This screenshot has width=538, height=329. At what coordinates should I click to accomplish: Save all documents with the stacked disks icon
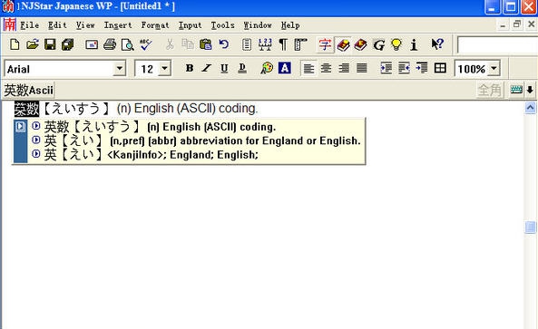coord(68,44)
